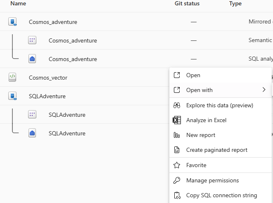Viewport: 273px width, 203px height.
Task: Mark item as Favorite
Action: coord(221,165)
